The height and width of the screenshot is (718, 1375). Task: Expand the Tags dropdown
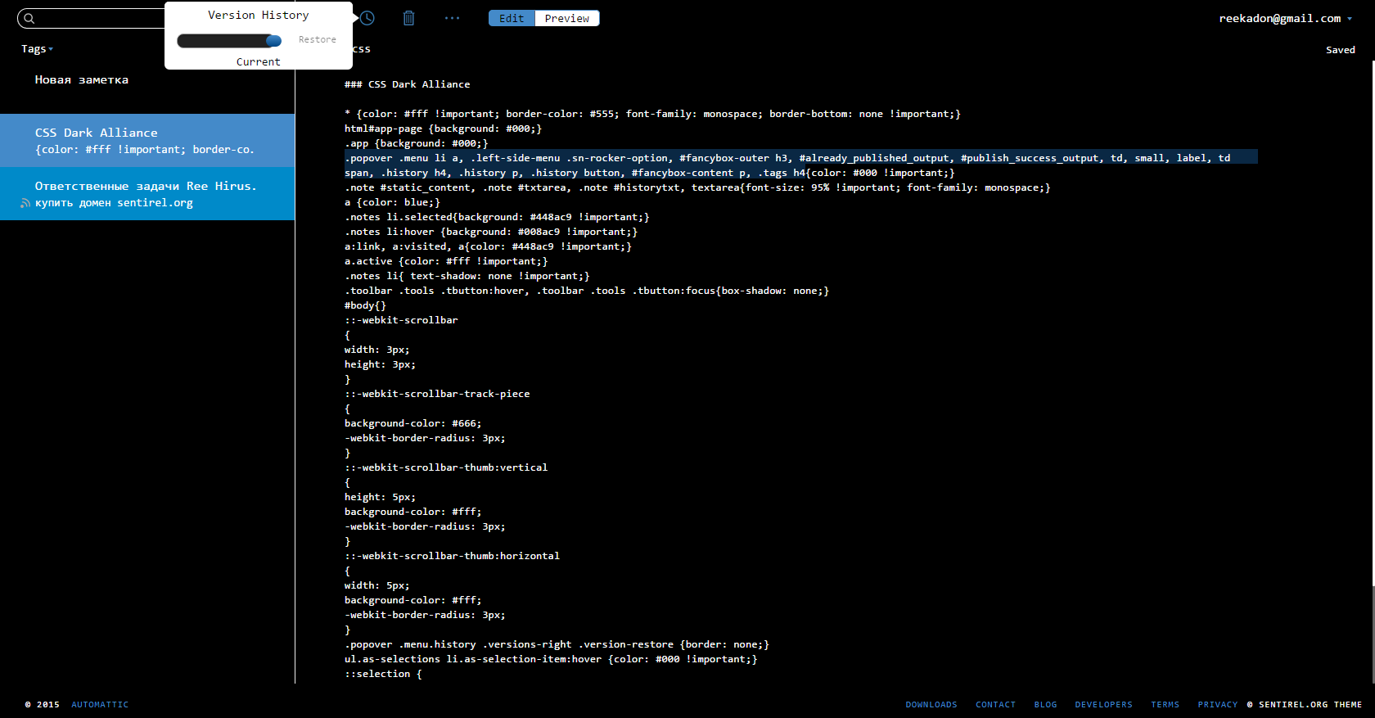tap(37, 49)
